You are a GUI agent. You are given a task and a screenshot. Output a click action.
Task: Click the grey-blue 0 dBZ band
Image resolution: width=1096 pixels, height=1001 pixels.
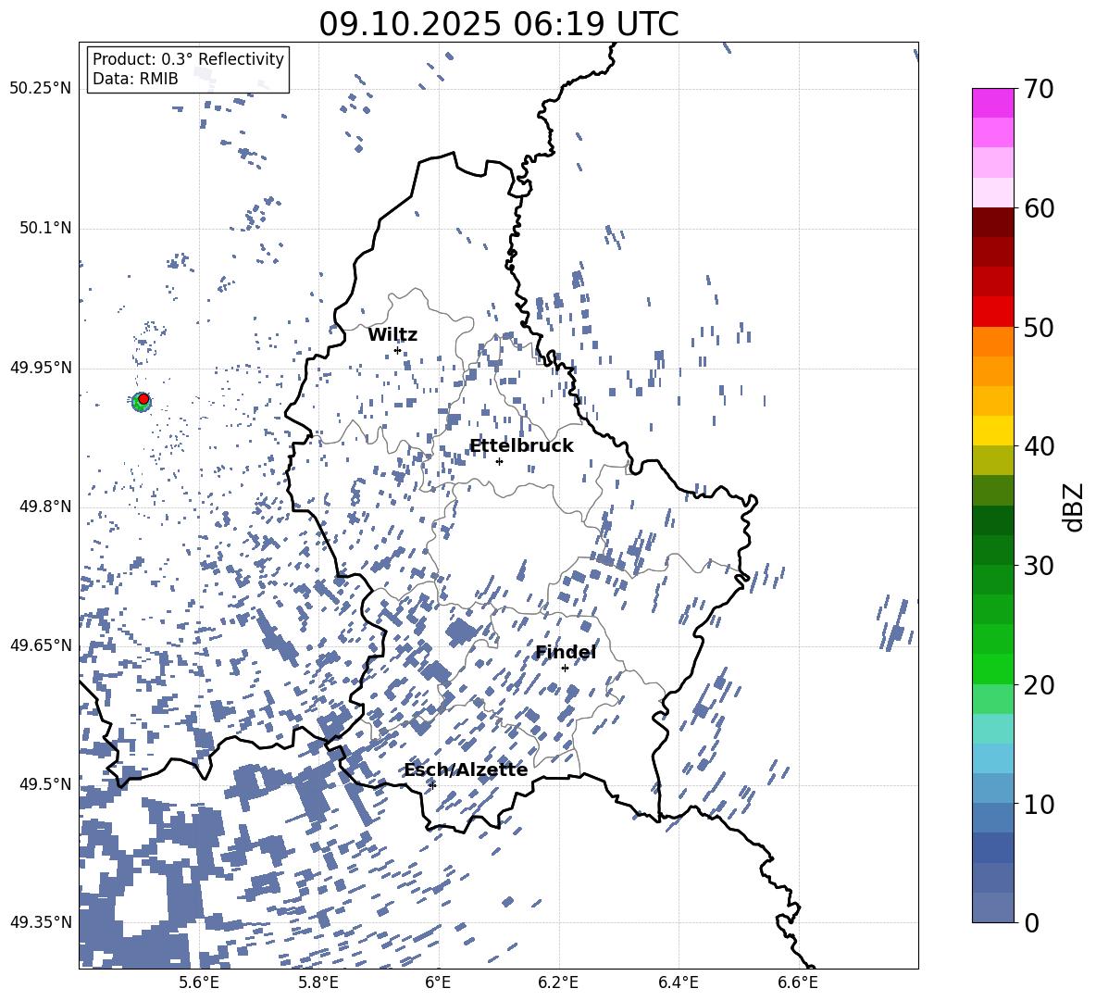coord(992,907)
